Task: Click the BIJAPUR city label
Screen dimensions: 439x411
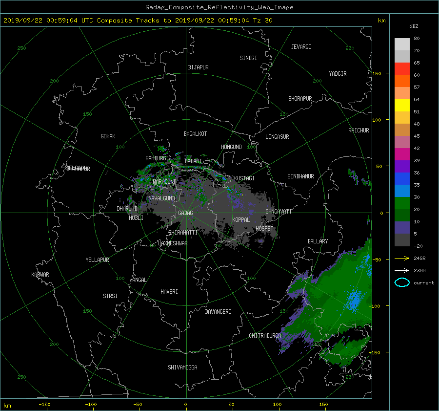Action: (198, 67)
